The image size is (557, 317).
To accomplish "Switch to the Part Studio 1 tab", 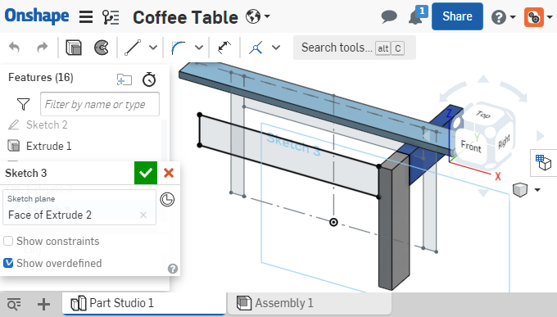I will (x=144, y=303).
